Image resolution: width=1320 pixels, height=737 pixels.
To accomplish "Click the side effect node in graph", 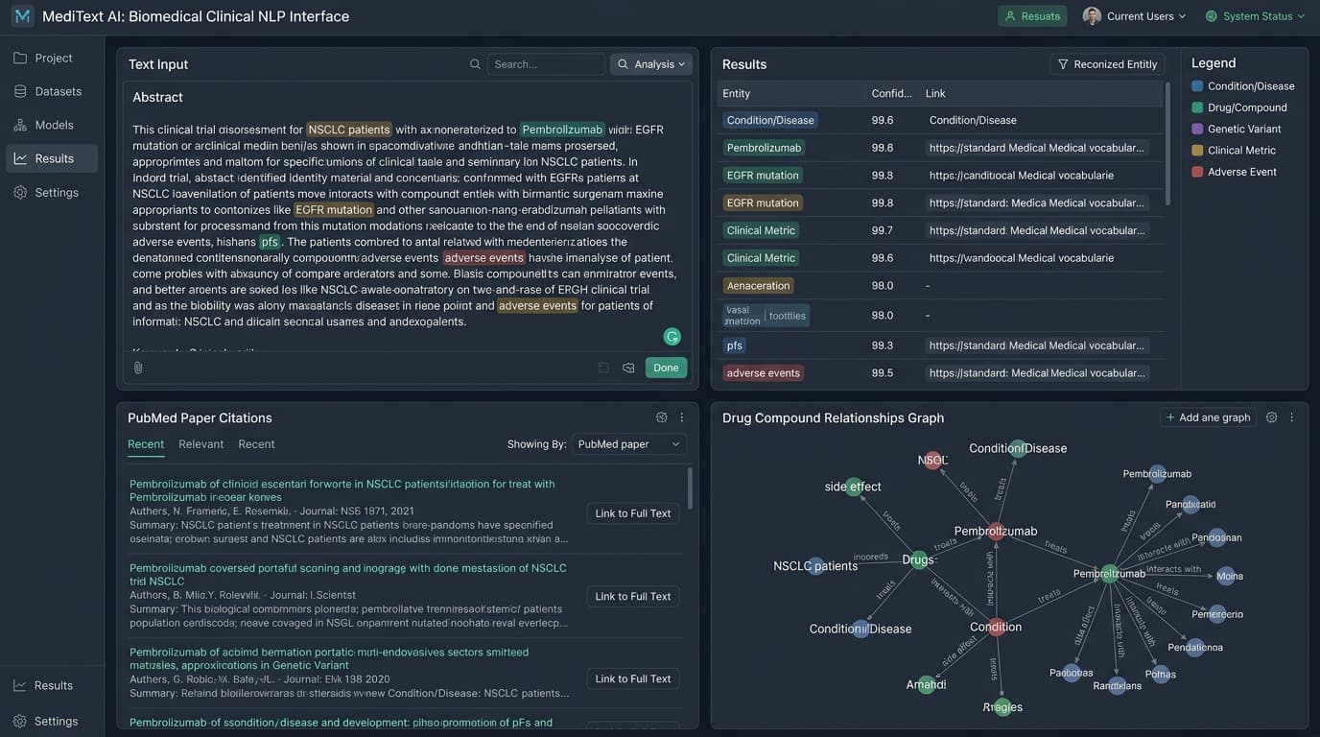I will coord(854,487).
